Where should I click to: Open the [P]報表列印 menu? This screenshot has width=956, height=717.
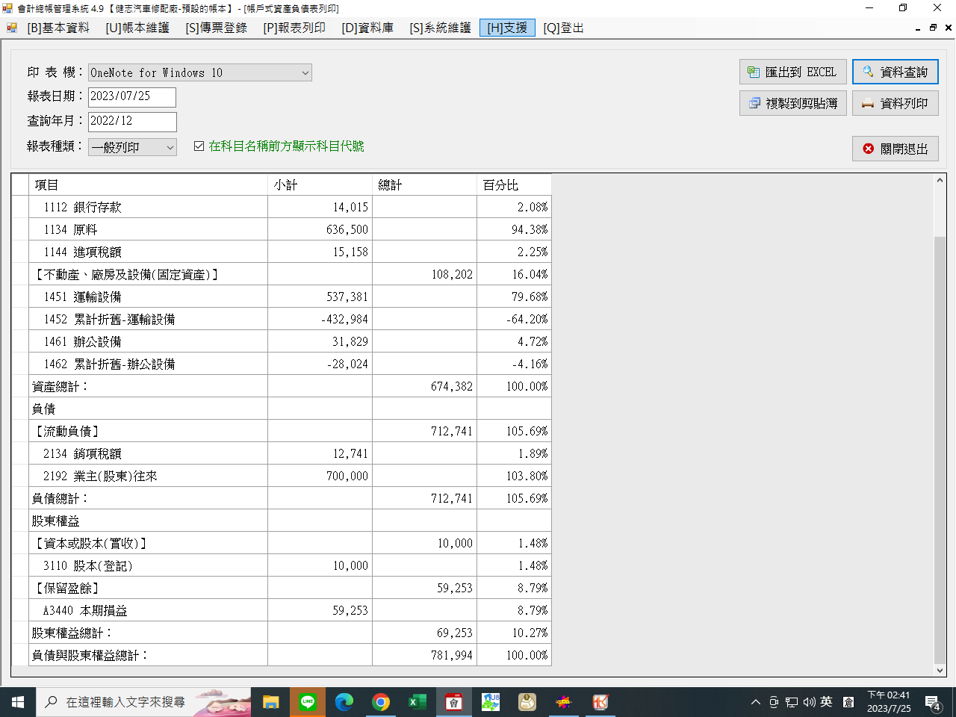pyautogui.click(x=294, y=28)
